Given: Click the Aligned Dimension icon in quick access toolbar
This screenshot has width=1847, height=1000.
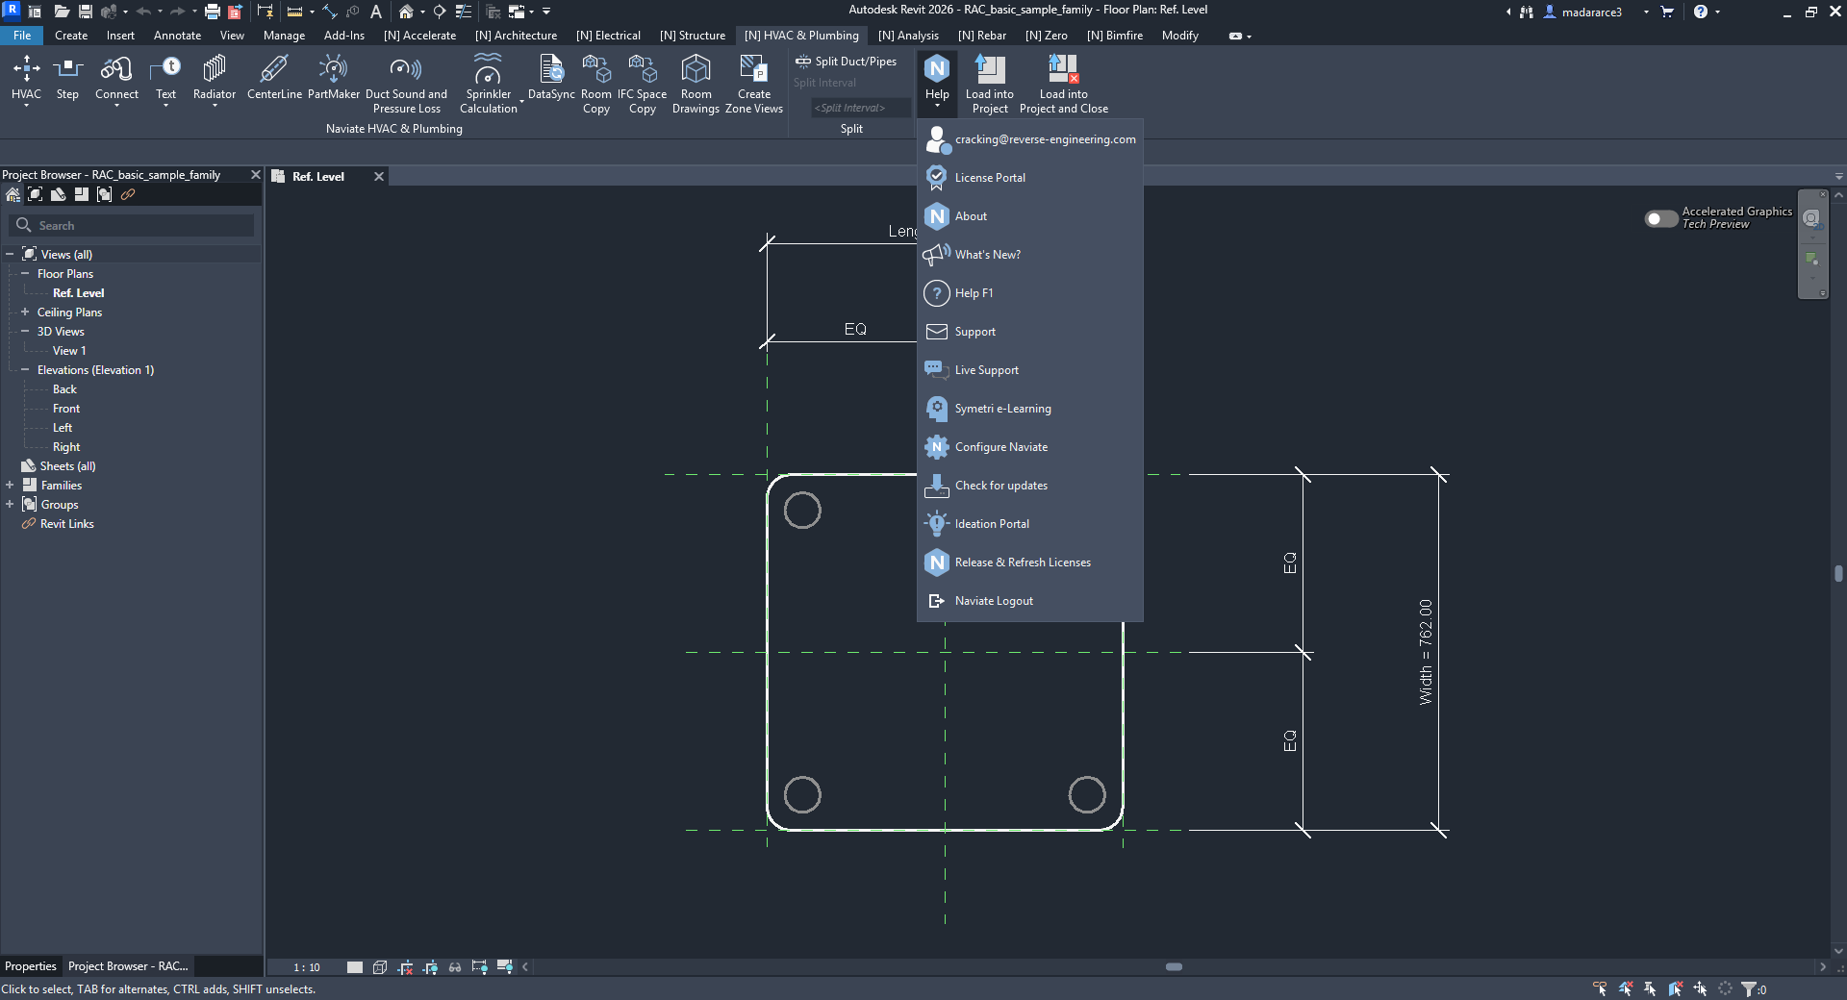Looking at the screenshot, I should tap(330, 12).
